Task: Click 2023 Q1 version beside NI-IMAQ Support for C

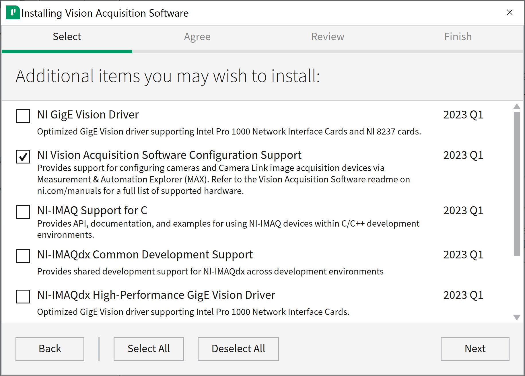Action: (x=463, y=211)
